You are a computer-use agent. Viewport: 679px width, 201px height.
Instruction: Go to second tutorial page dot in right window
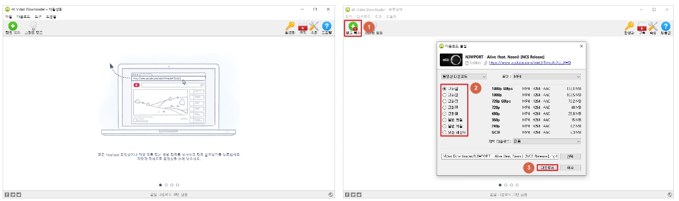506,185
